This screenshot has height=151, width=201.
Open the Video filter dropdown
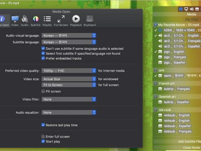click(69, 99)
